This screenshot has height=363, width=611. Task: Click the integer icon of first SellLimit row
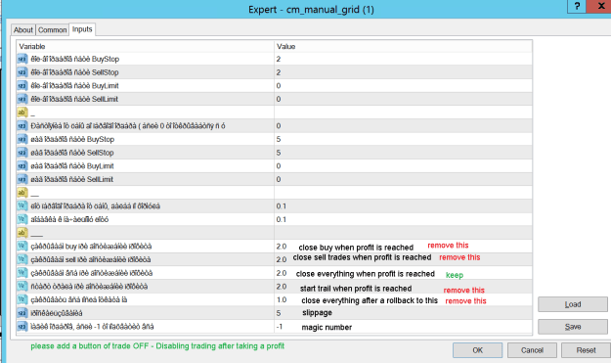22,99
